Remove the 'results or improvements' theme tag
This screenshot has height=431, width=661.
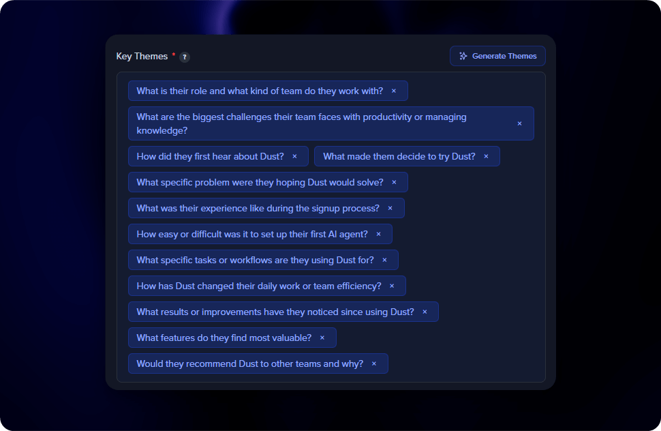point(425,312)
